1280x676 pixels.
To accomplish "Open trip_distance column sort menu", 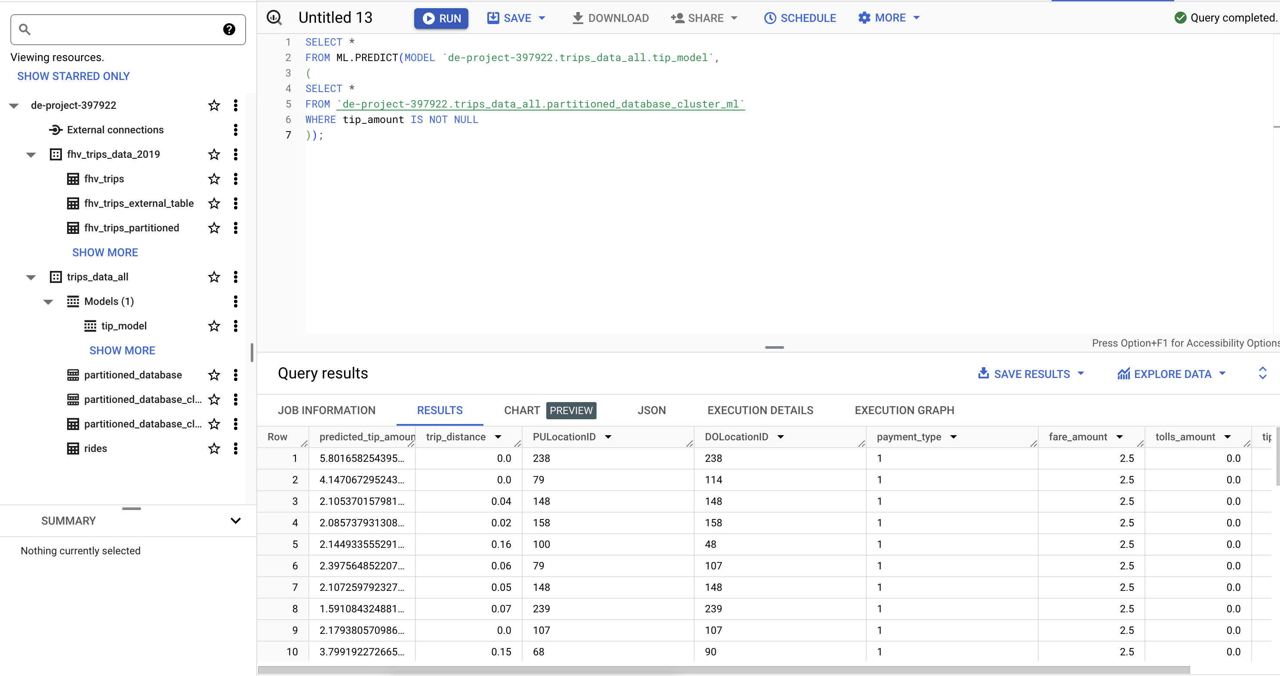I will (x=498, y=437).
